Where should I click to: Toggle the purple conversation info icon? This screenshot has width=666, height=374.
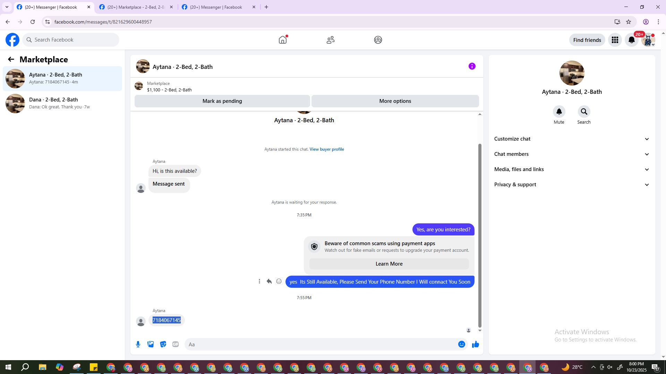coord(472,66)
